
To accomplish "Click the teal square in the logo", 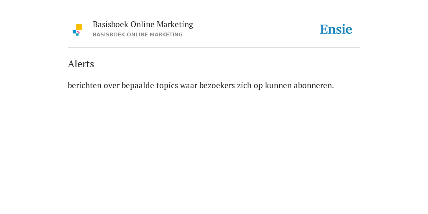I will (77, 35).
